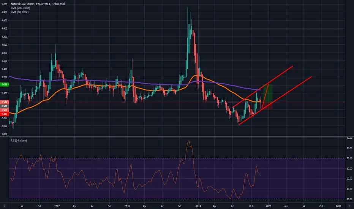The width and height of the screenshot is (354, 209).
Task: Click the 90.00 RSI scale value
Action: click(349, 138)
